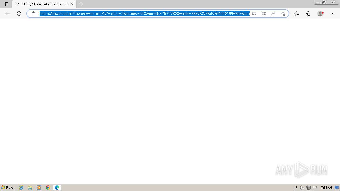Click the selected URL in address bar
Screen dimensions: 340x191
144,14
